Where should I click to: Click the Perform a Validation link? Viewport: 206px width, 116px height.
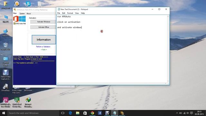(x=43, y=47)
